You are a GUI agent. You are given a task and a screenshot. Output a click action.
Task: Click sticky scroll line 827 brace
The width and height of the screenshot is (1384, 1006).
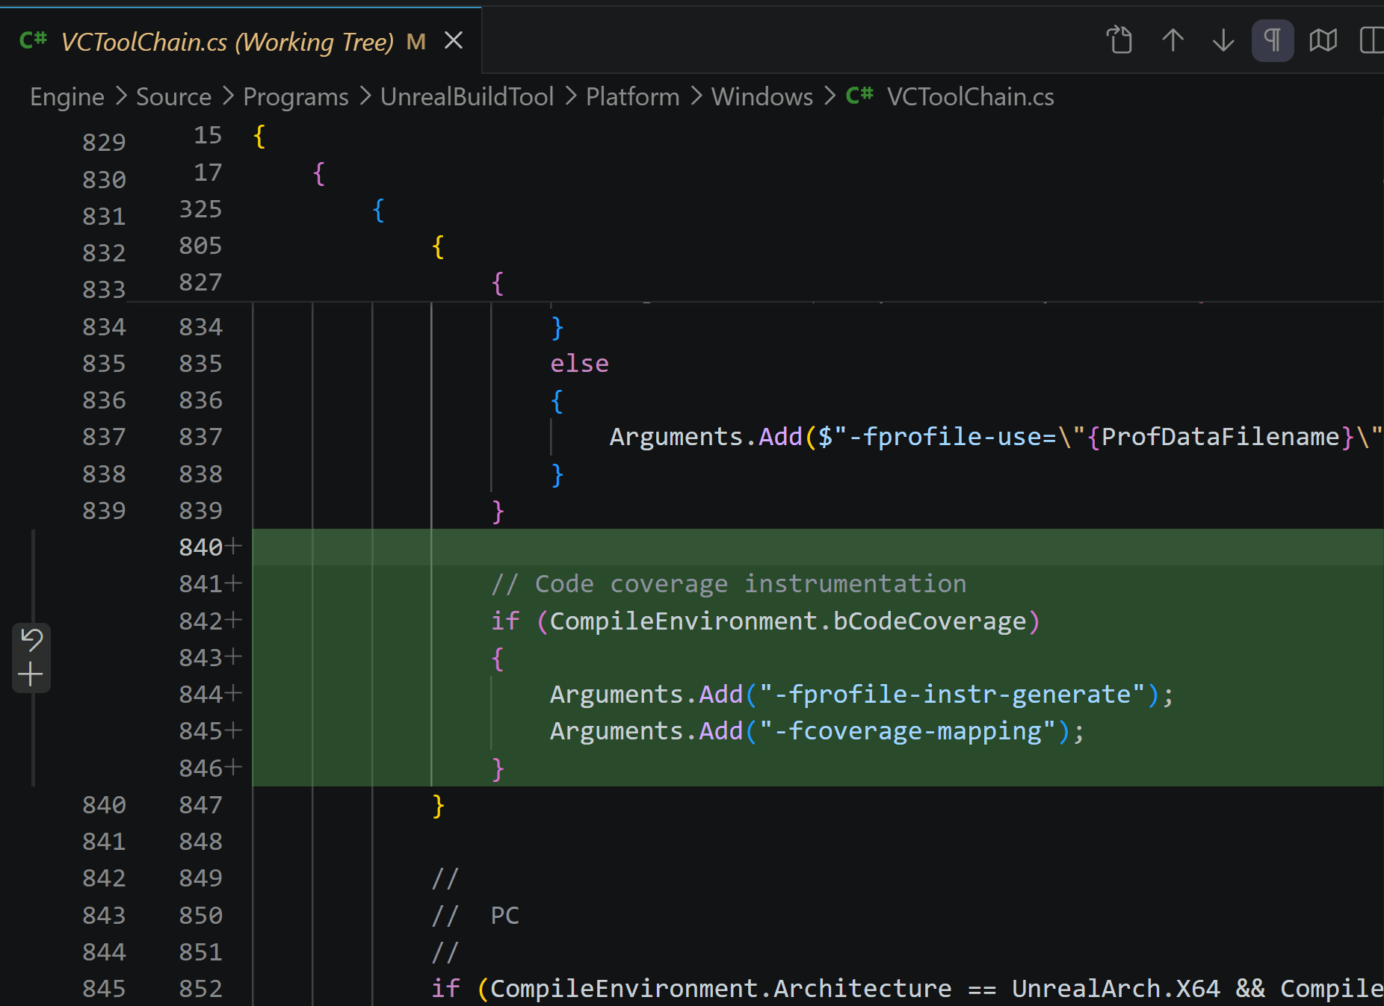(x=498, y=284)
